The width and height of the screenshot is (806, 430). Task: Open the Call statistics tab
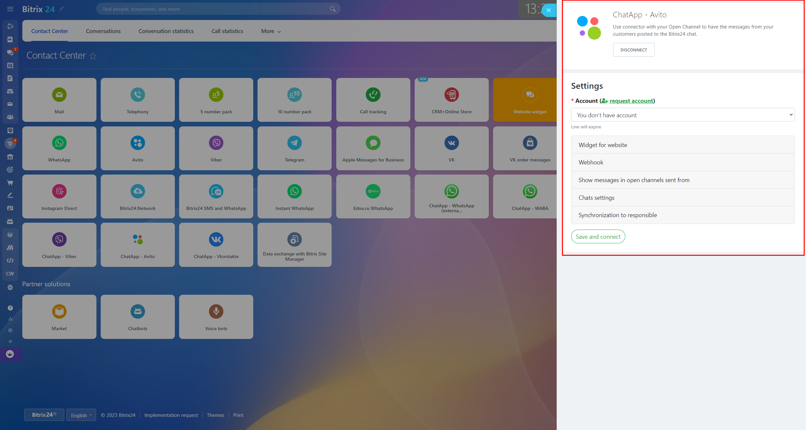tap(227, 31)
